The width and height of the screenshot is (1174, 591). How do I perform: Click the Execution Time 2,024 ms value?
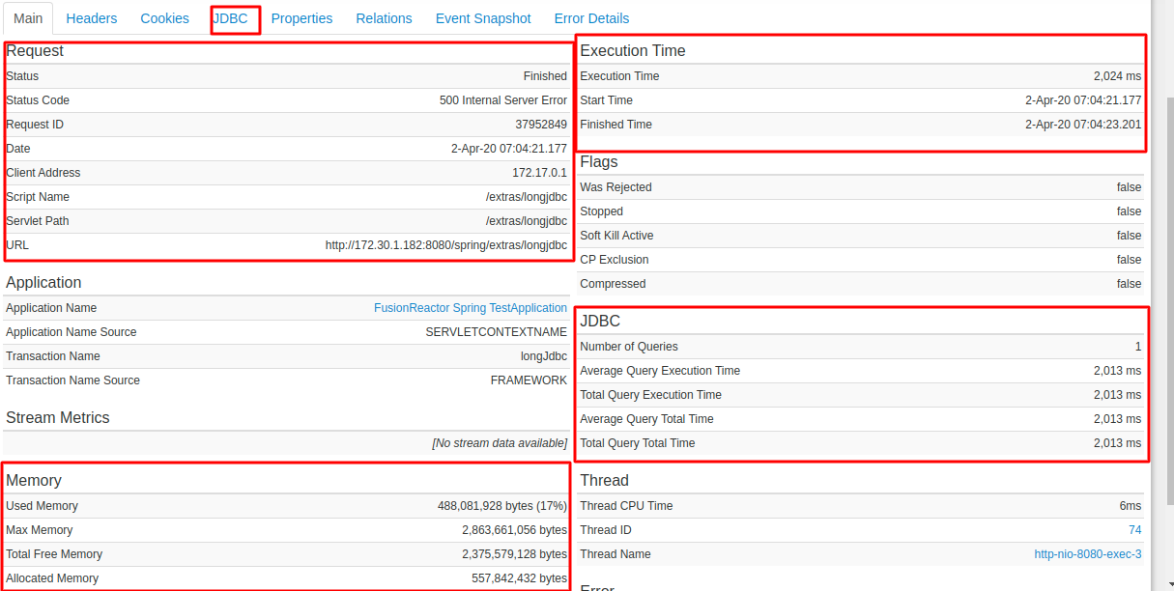click(x=1117, y=76)
